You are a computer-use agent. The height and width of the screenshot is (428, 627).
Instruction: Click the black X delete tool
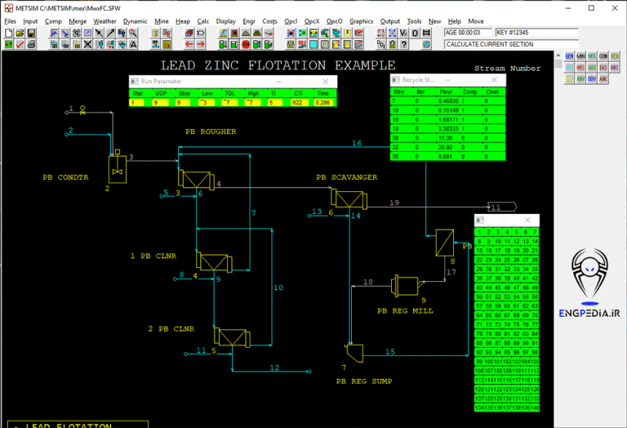click(x=87, y=44)
